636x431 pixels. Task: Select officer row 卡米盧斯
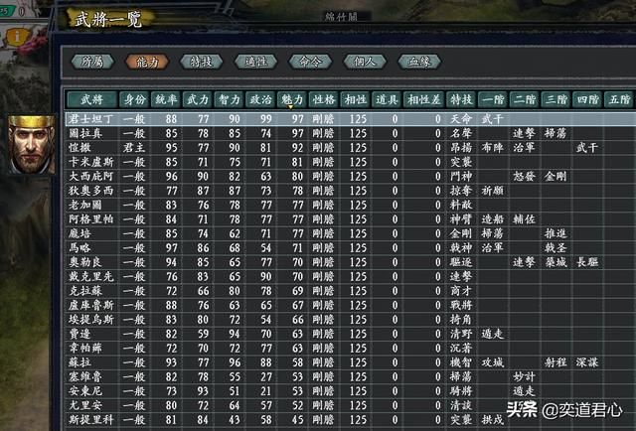coord(351,162)
